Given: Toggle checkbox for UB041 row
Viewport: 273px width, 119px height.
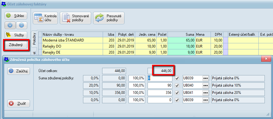Looking at the screenshot, I should pyautogui.click(x=177, y=93).
